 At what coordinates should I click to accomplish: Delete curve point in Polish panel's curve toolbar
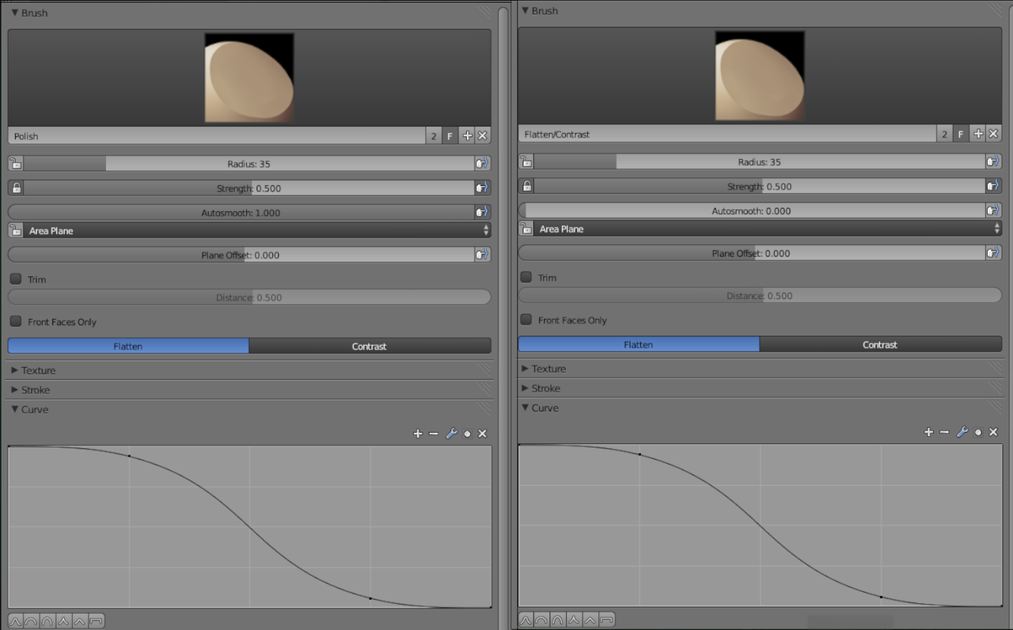(482, 434)
